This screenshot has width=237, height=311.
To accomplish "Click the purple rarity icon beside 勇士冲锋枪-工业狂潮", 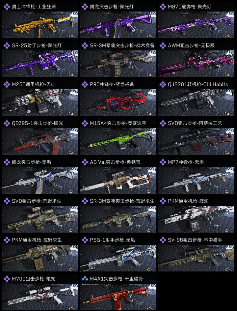I will [7, 7].
